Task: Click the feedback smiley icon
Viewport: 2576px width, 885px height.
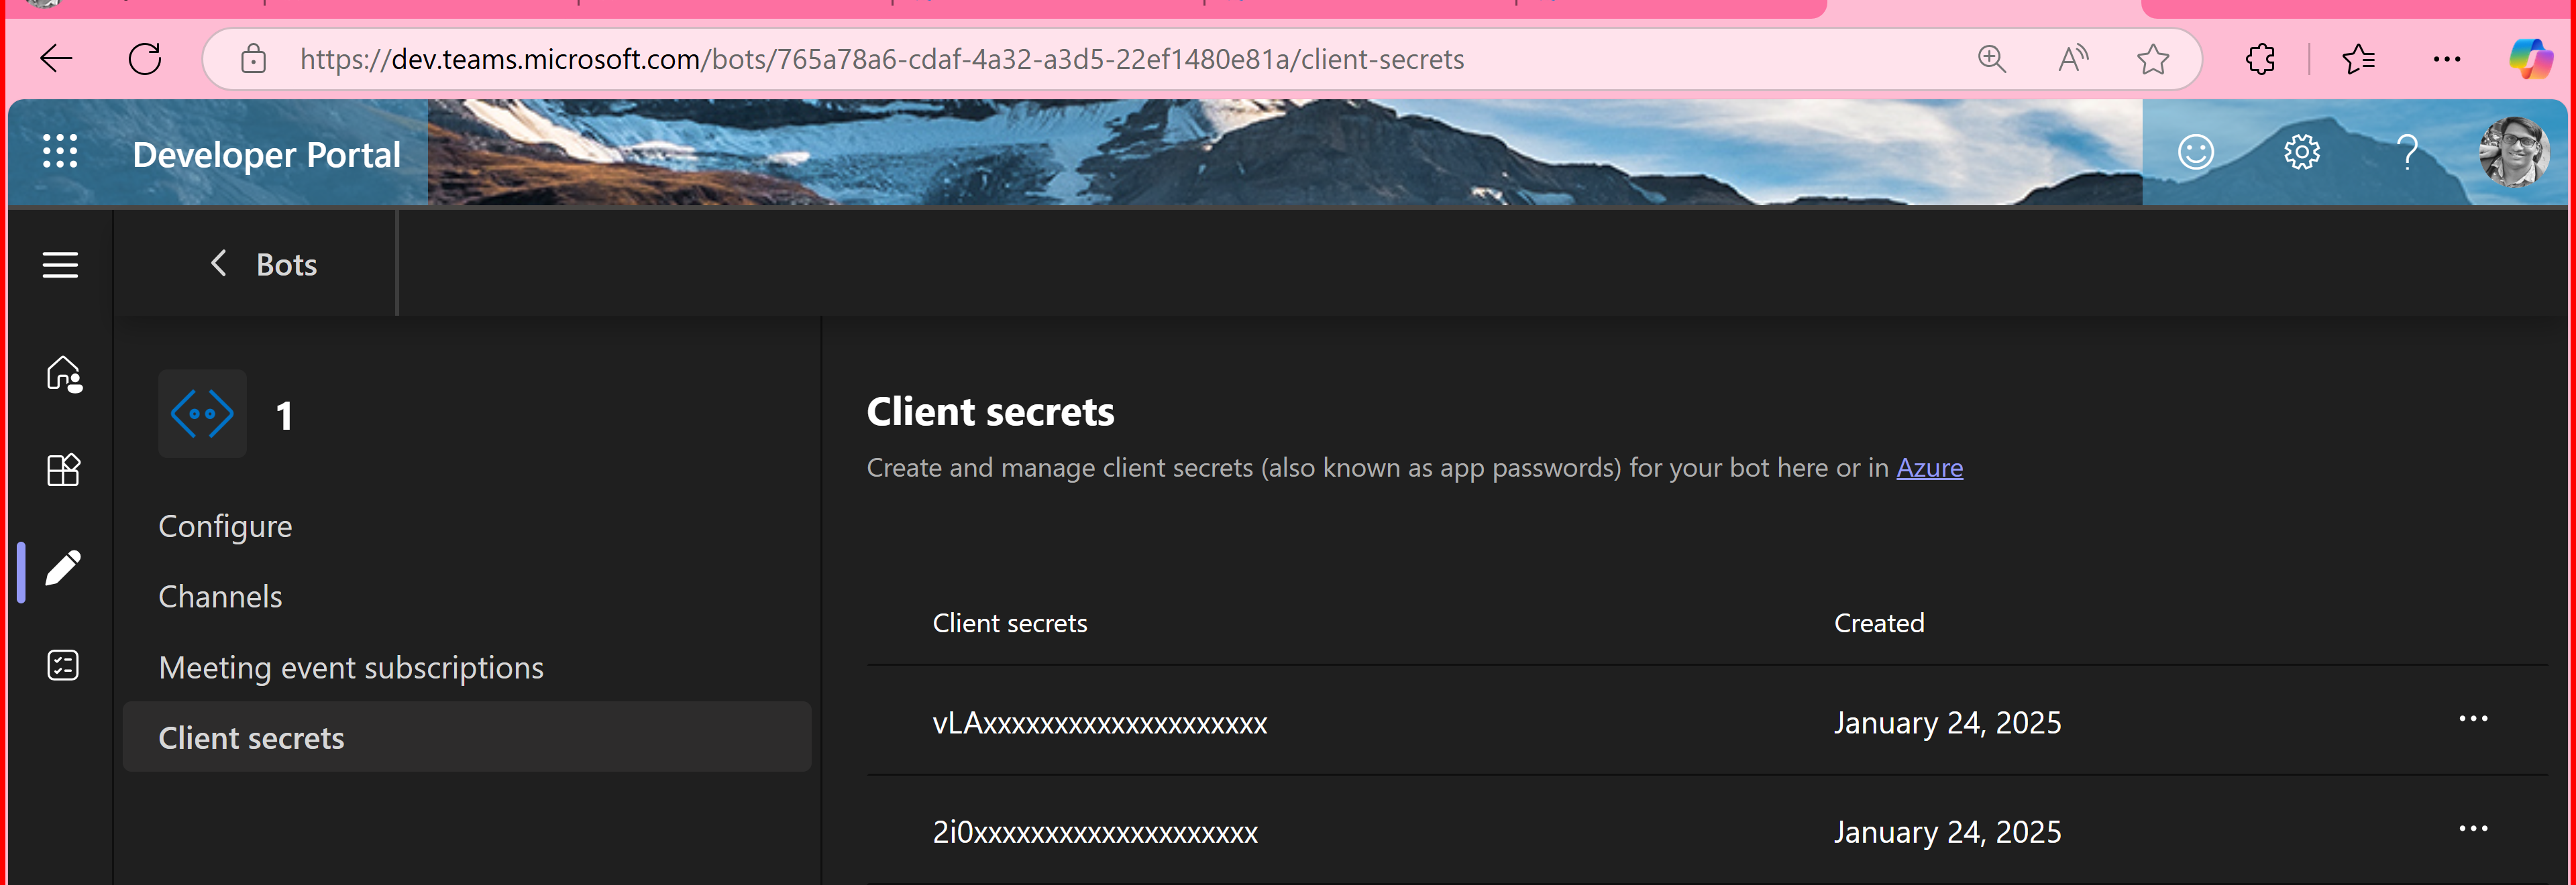Action: tap(2195, 153)
